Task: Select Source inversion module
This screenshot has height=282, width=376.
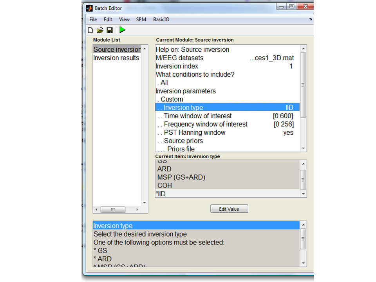Action: tap(117, 50)
